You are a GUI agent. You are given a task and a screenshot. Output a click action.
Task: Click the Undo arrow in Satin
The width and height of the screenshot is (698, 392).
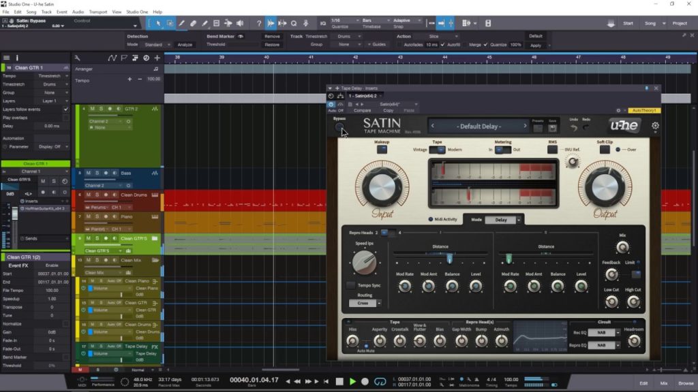[x=573, y=128]
